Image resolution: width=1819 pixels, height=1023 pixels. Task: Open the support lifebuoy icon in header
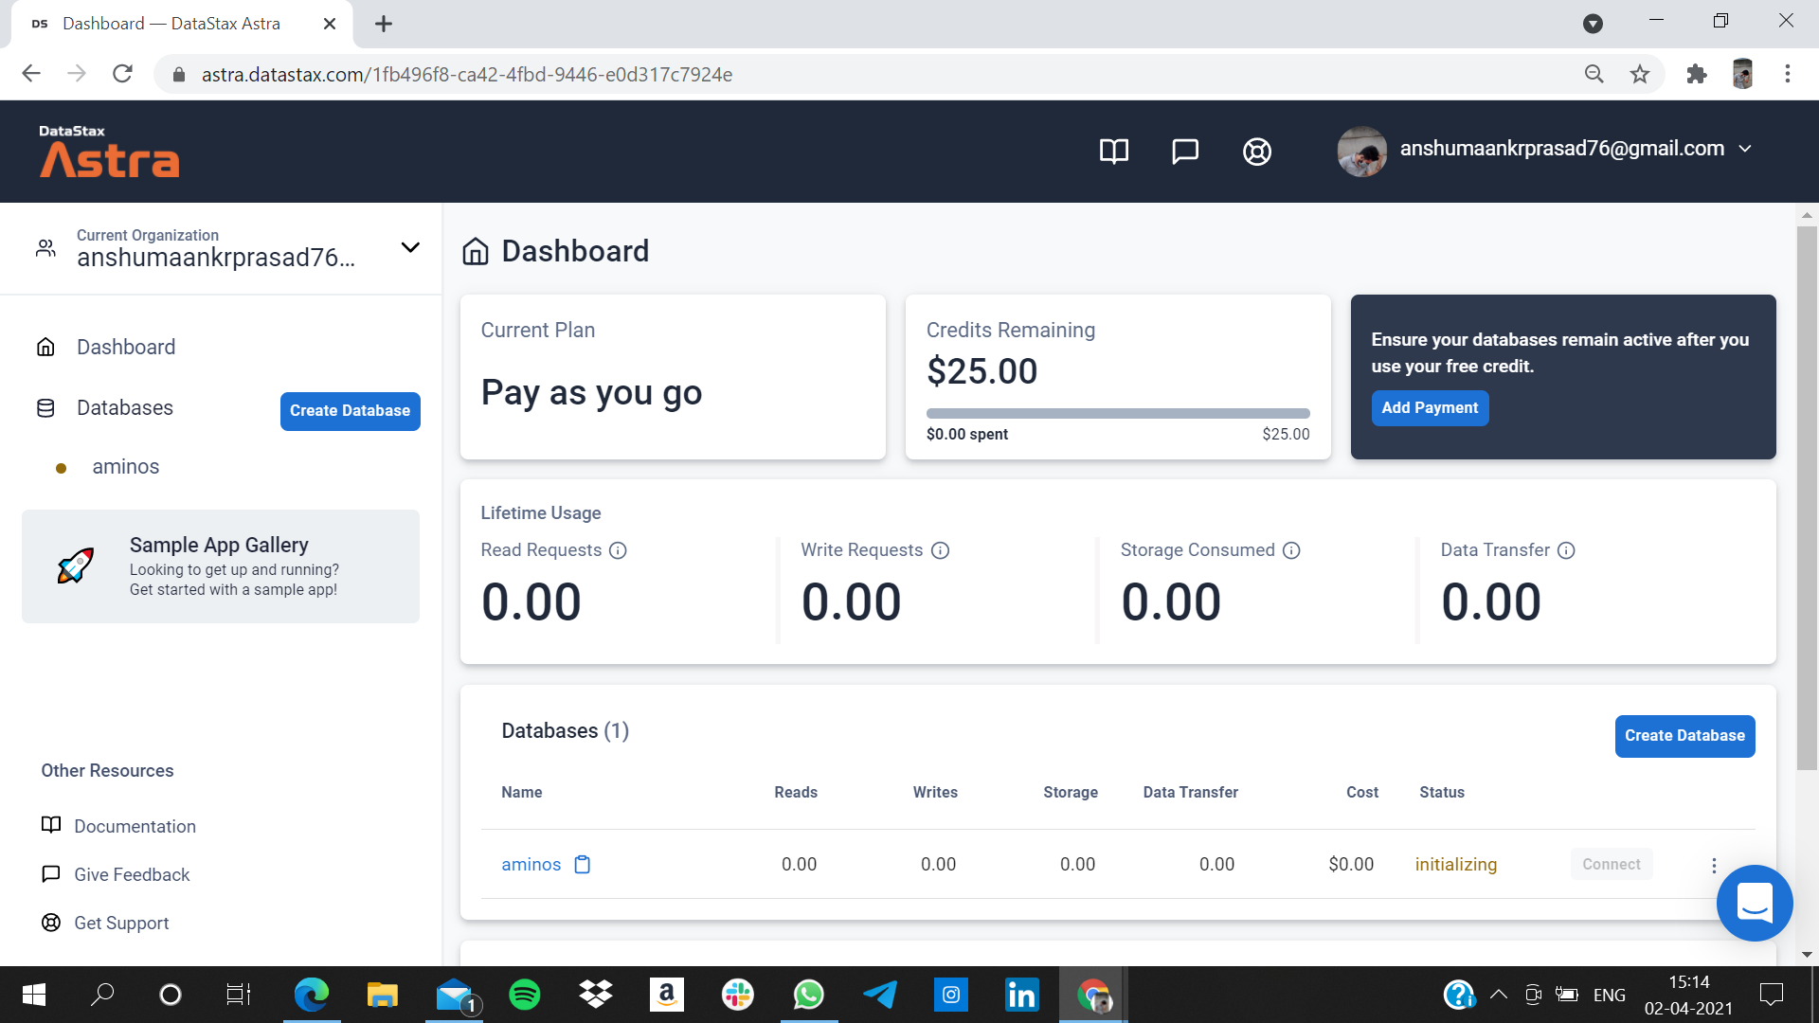pos(1256,152)
